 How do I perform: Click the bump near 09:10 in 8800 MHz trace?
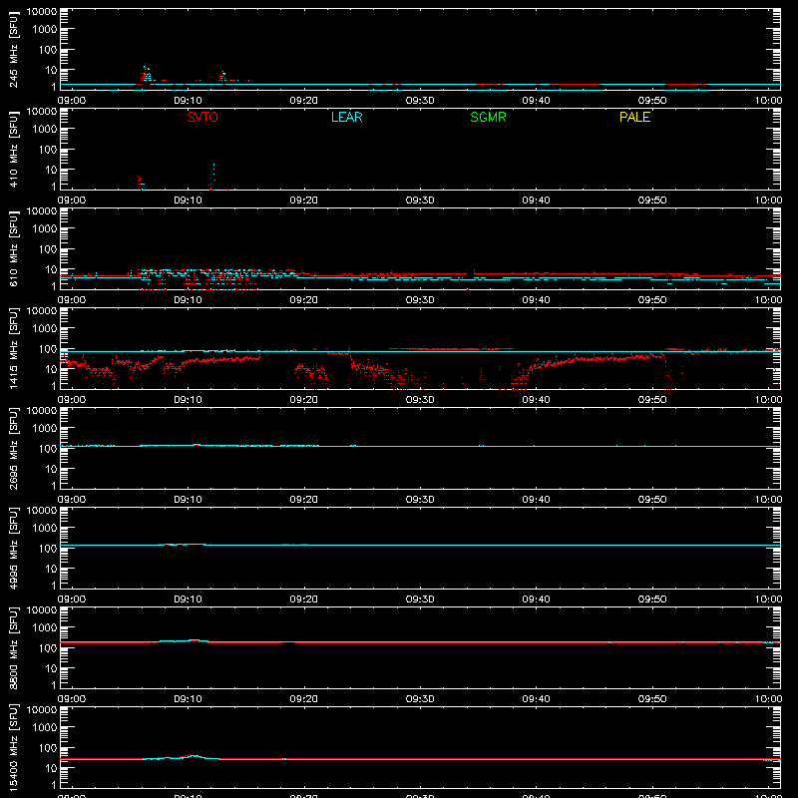[x=194, y=640]
